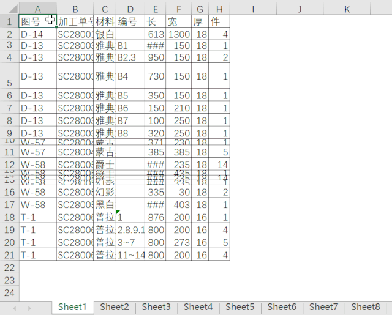
Task: Select cell B2.3 in row 4
Action: coord(130,57)
